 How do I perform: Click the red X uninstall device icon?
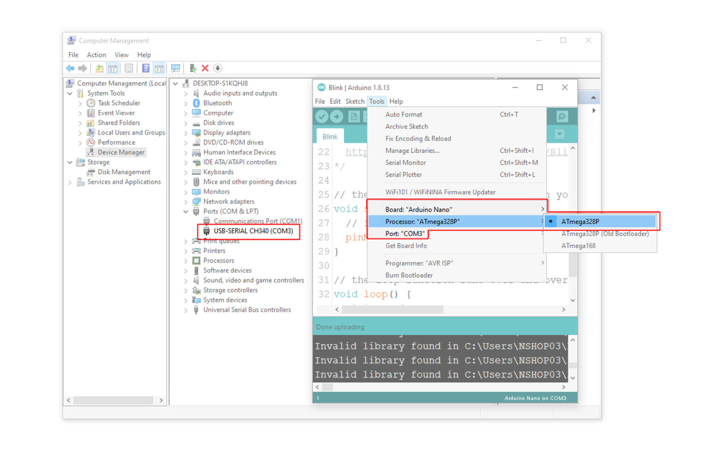click(205, 68)
